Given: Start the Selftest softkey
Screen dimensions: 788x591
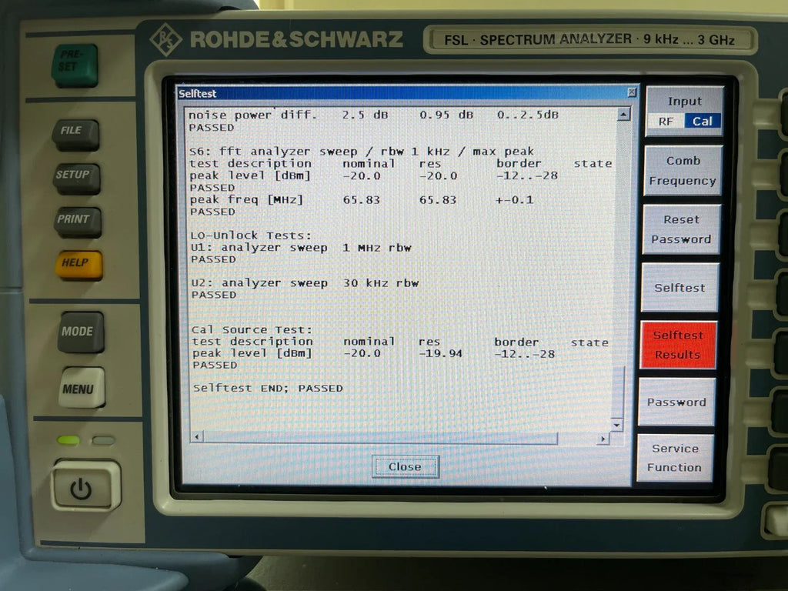Looking at the screenshot, I should pyautogui.click(x=679, y=288).
